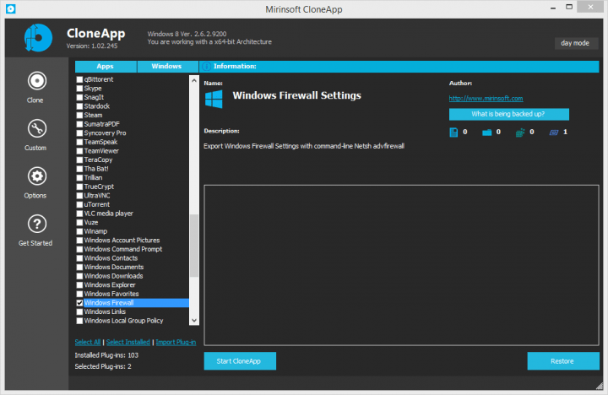Check the qBittorent checkbox
Image resolution: width=608 pixels, height=395 pixels.
[79, 79]
